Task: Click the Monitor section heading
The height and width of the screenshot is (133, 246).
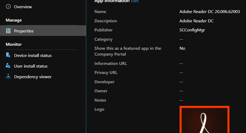Action: click(14, 44)
